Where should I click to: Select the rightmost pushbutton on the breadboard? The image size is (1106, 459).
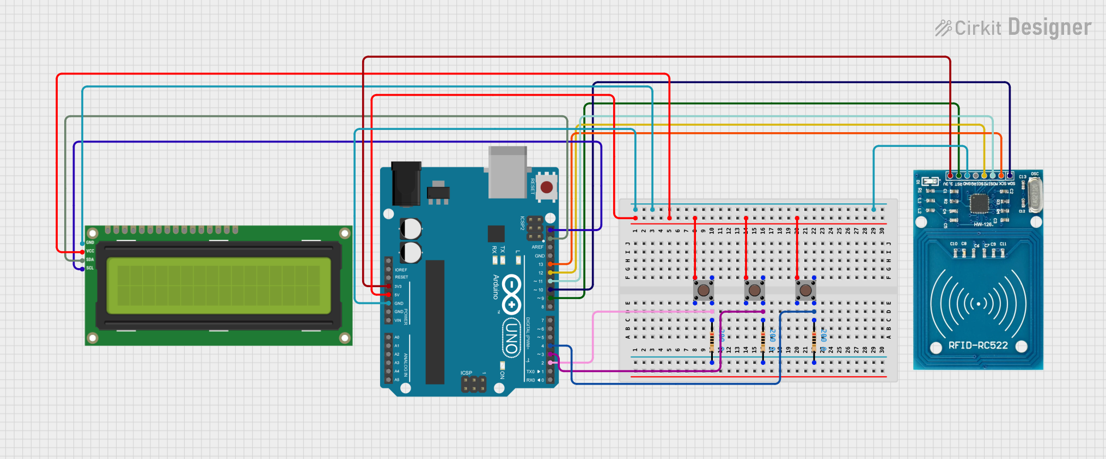(x=805, y=290)
